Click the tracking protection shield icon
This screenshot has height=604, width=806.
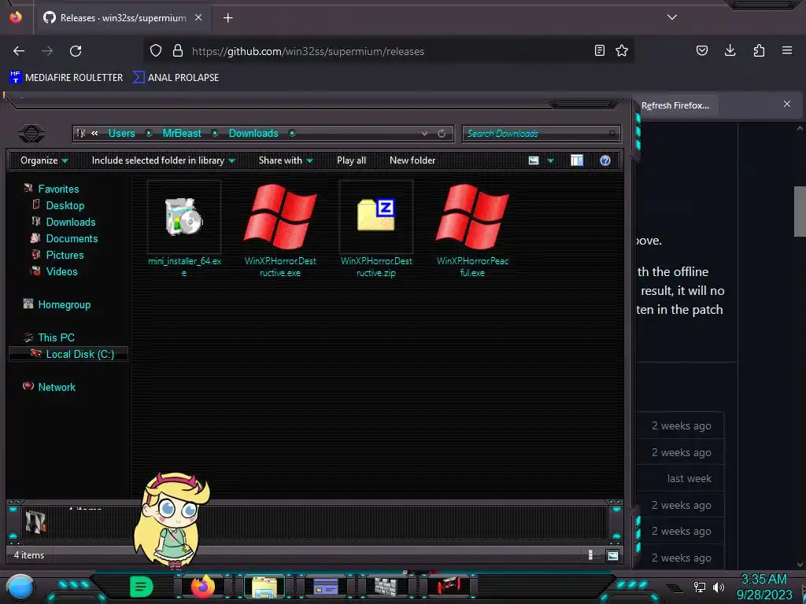156,51
